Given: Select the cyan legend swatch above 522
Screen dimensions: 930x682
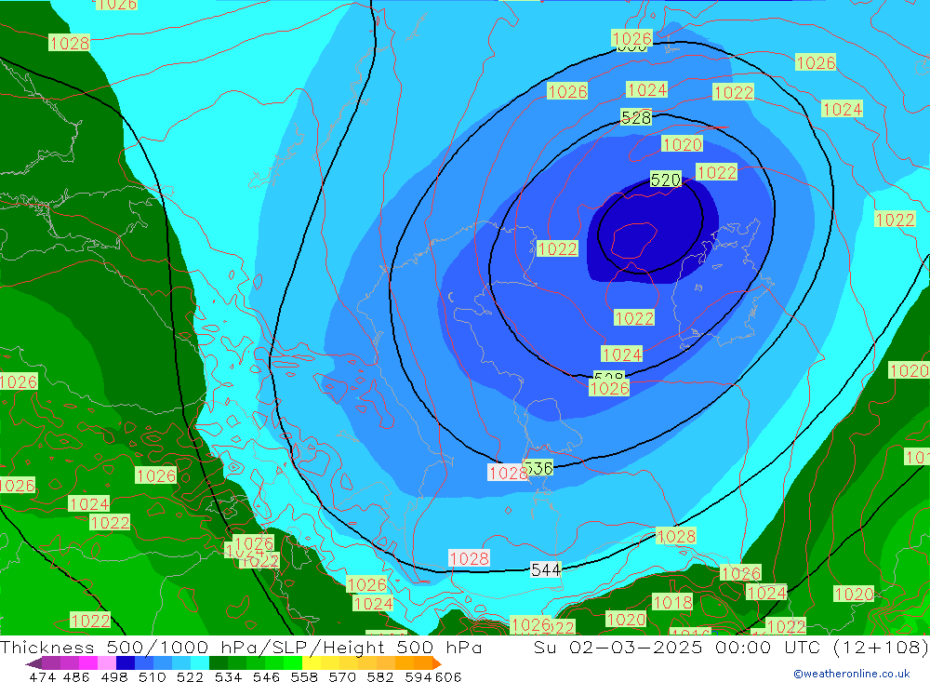Looking at the screenshot, I should 200,663.
